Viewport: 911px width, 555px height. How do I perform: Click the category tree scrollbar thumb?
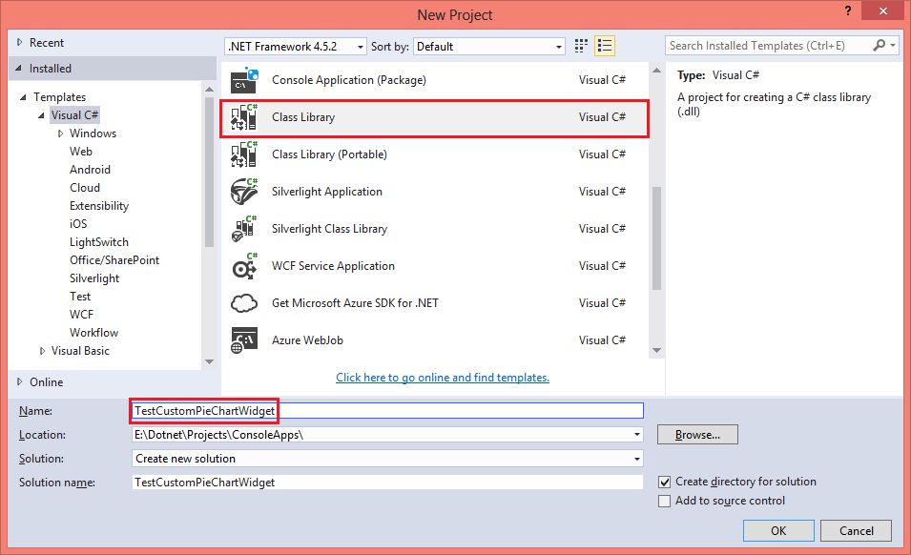pyautogui.click(x=209, y=172)
